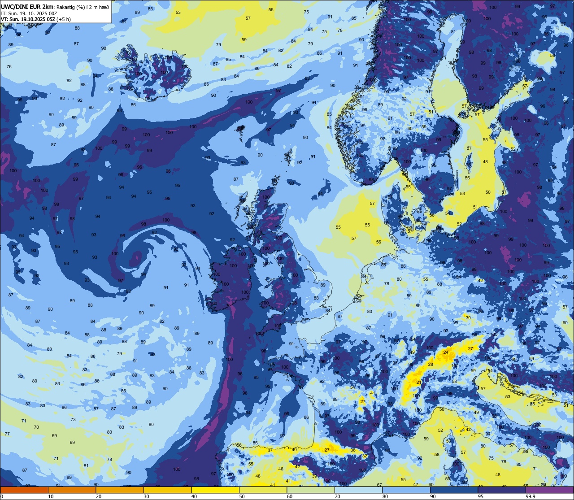Viewport: 574px width, 500px height.
Task: Click the 'UWC/DINI EUR 2km' title text
Action: (27, 7)
